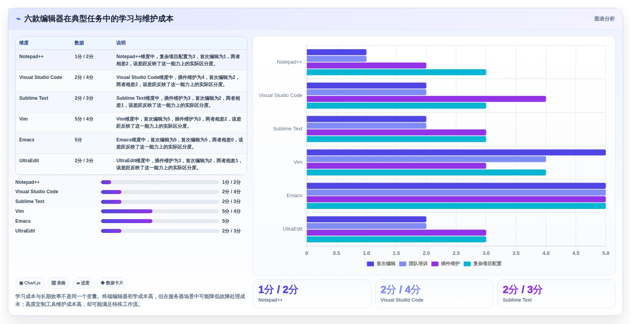This screenshot has height=324, width=631.
Task: Click the UltraEdit chart axis label
Action: tap(292, 229)
